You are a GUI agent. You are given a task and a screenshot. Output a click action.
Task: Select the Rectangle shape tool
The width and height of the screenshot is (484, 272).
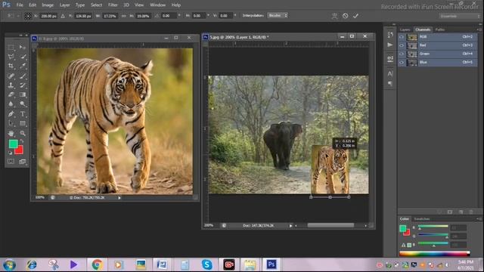pyautogui.click(x=23, y=123)
